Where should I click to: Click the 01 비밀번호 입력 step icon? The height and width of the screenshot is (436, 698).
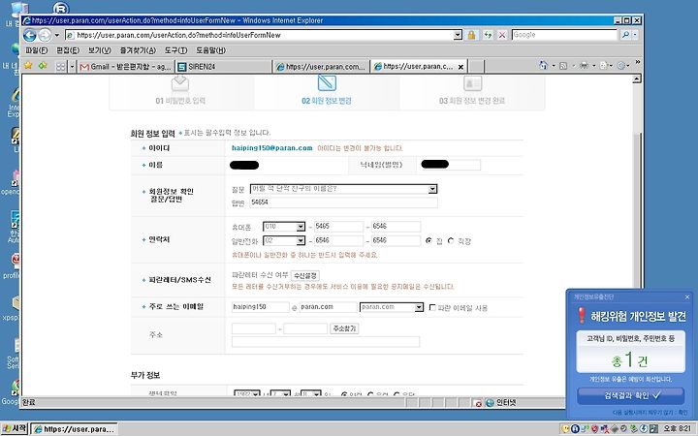click(x=180, y=83)
